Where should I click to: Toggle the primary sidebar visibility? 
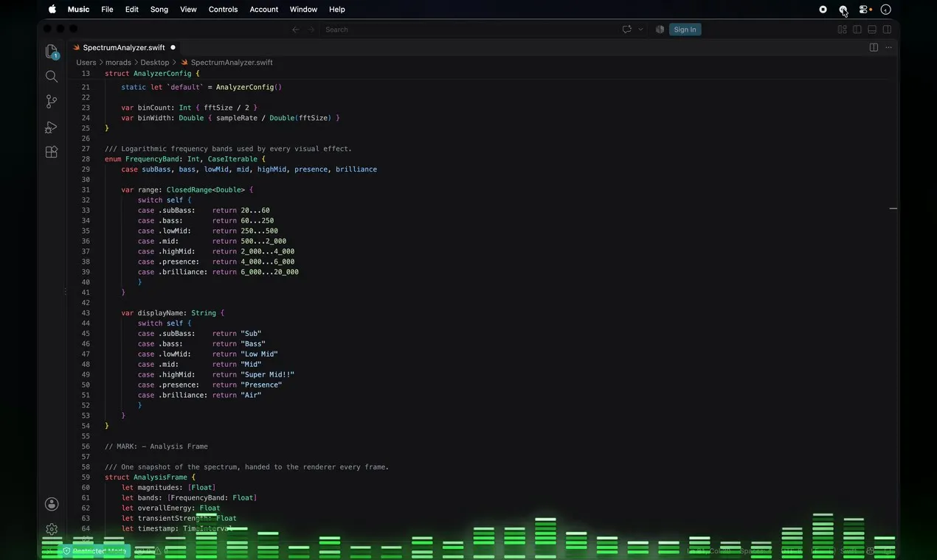pos(857,29)
